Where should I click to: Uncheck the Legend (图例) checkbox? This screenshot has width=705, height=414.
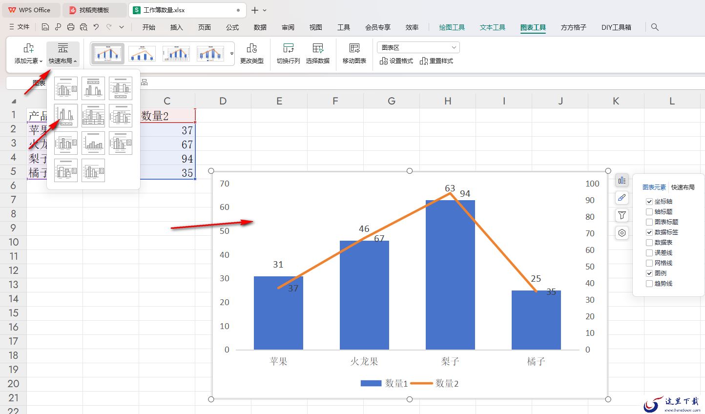pyautogui.click(x=649, y=273)
